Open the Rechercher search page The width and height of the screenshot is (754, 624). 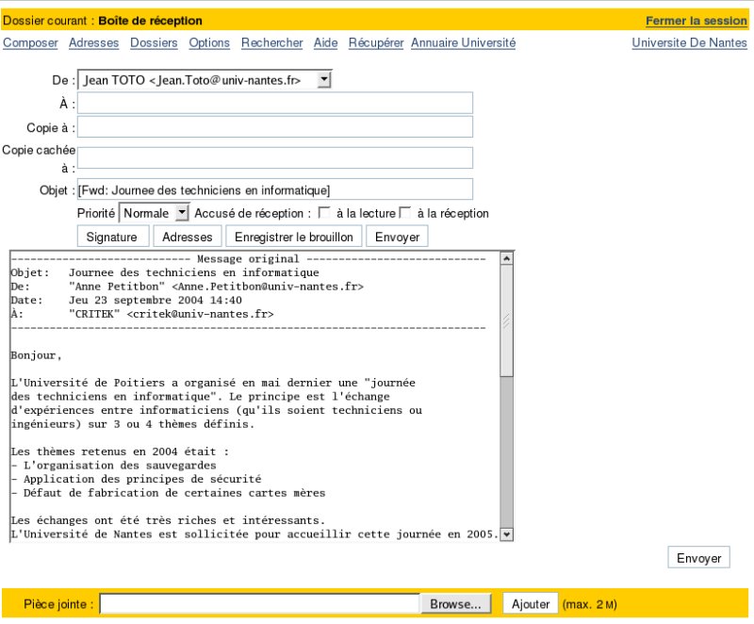(x=271, y=42)
